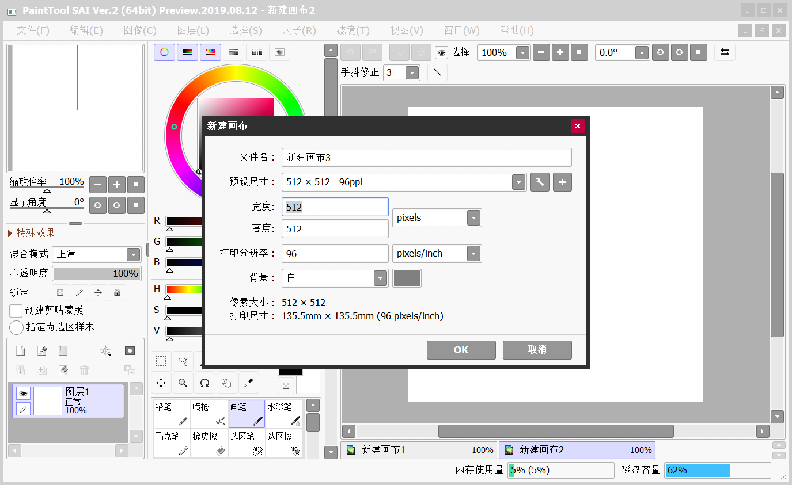Image resolution: width=792 pixels, height=485 pixels.
Task: Toggle the swatches panel icon
Action: pyautogui.click(x=256, y=52)
